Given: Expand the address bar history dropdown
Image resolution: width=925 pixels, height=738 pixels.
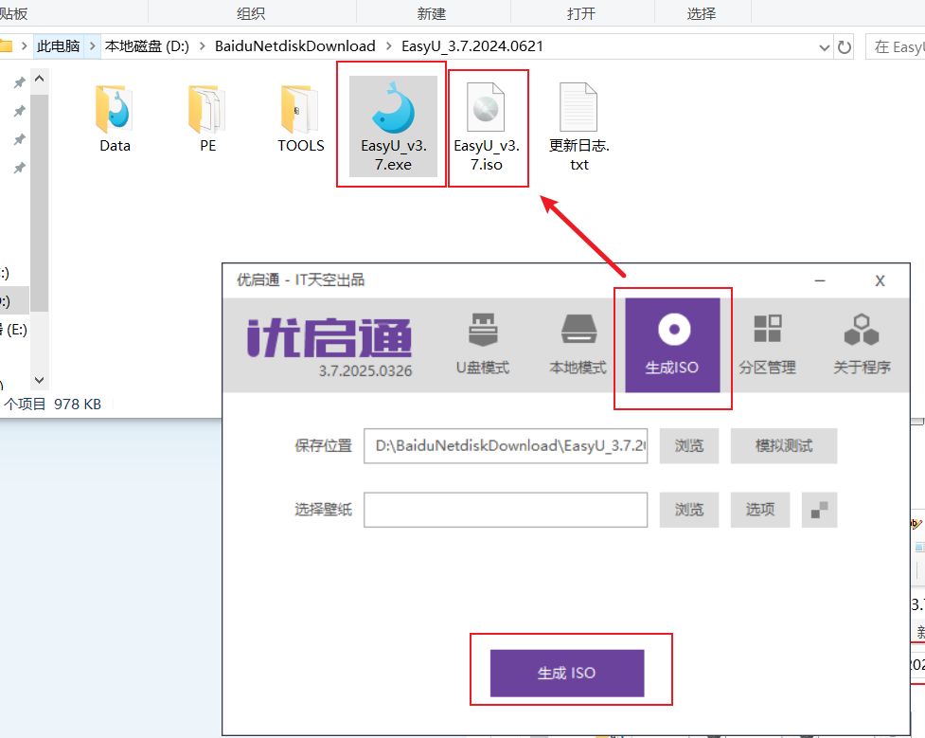Looking at the screenshot, I should 824,46.
